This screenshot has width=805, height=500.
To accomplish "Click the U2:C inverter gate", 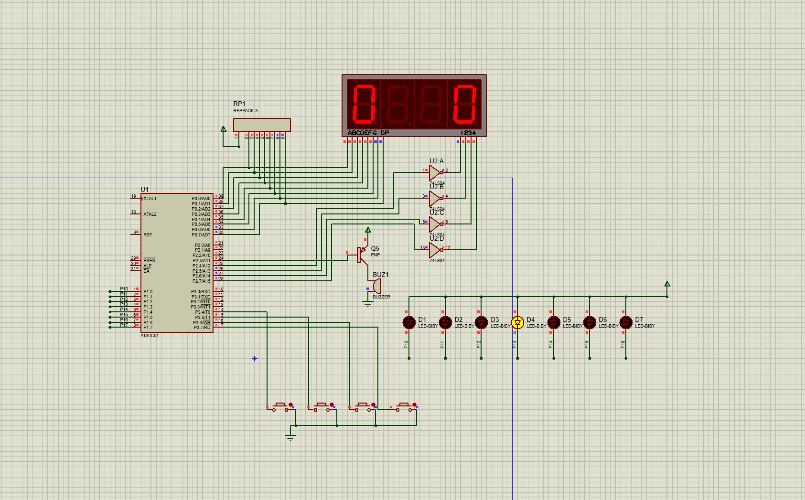I will pyautogui.click(x=435, y=223).
